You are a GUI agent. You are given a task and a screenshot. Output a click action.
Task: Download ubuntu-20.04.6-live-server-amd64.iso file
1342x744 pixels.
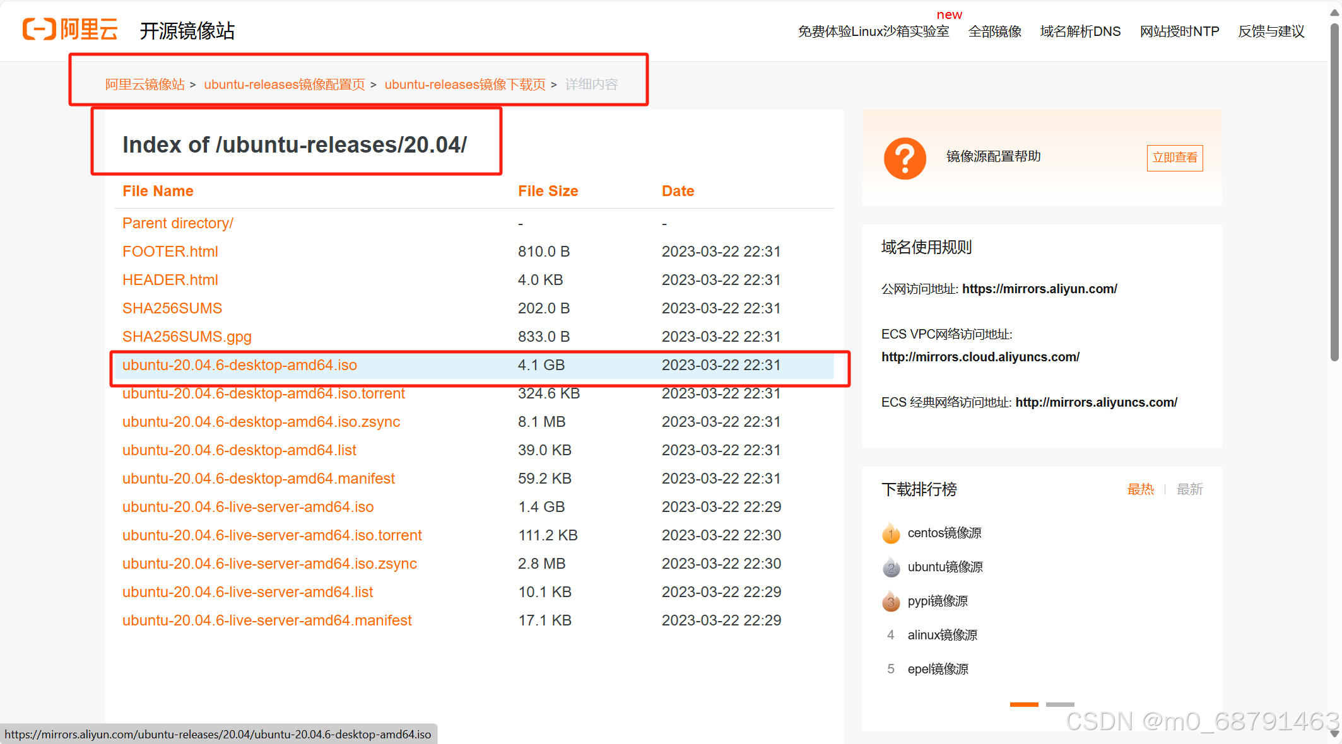(248, 507)
